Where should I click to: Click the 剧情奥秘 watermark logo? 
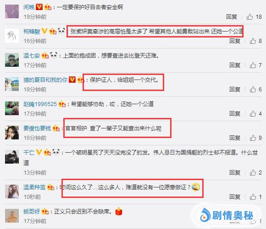(227, 215)
